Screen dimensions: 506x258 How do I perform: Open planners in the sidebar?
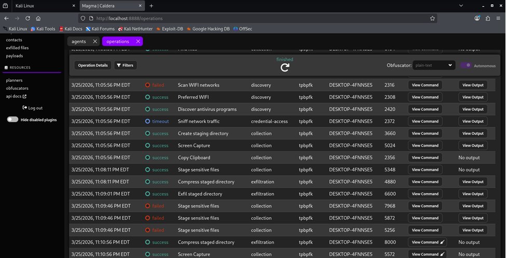14,80
